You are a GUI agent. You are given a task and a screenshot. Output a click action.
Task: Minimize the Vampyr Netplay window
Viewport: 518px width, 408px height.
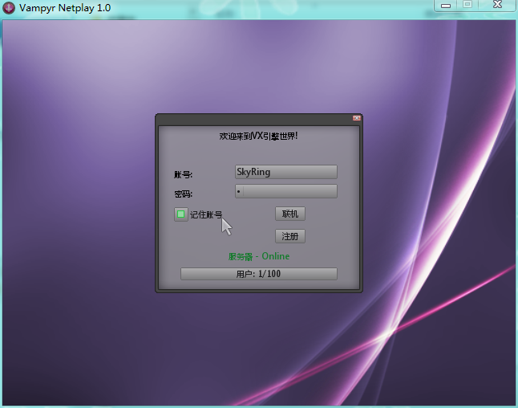[x=446, y=6]
